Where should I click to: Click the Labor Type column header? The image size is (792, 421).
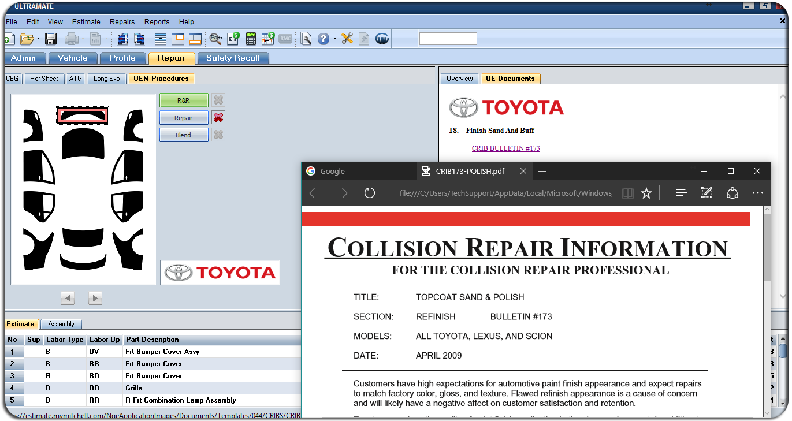(x=65, y=340)
